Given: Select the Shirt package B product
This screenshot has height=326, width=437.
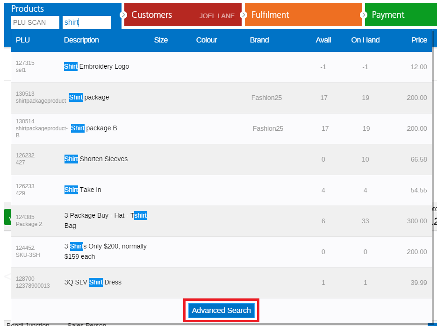Looking at the screenshot, I should 221,128.
